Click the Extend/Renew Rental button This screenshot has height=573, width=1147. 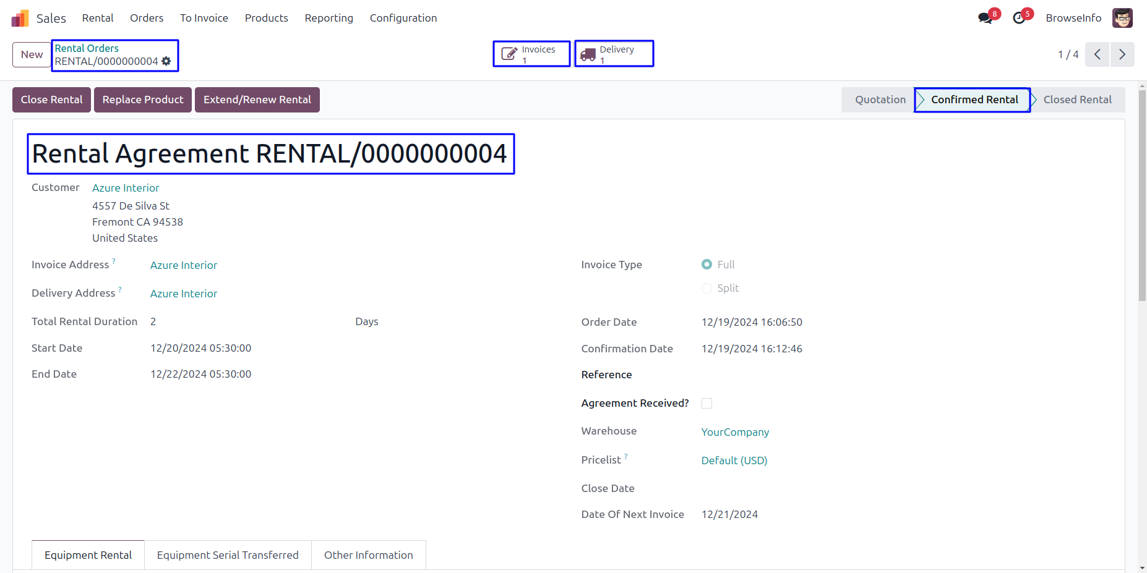pos(257,100)
